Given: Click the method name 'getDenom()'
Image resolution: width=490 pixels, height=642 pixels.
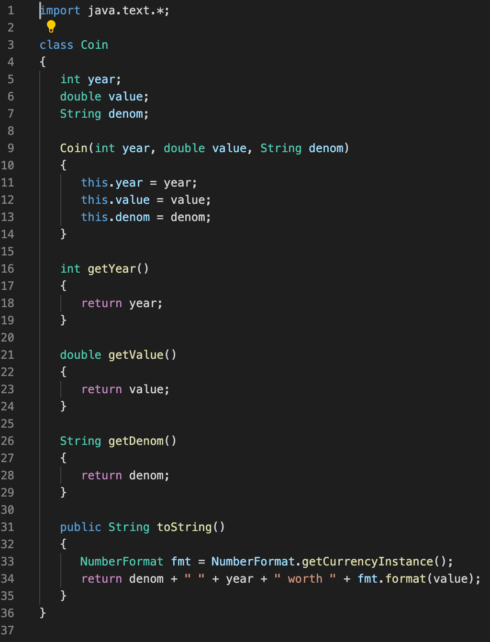Looking at the screenshot, I should (143, 441).
